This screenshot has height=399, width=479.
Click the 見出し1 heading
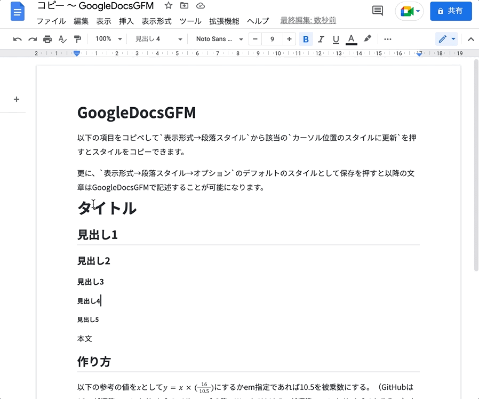click(x=98, y=235)
